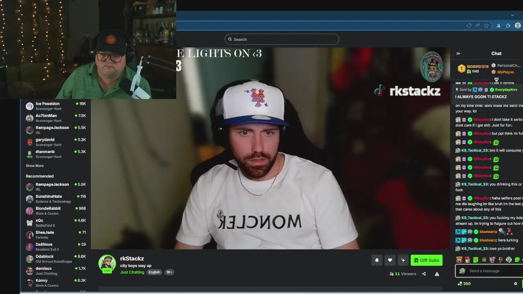This screenshot has height=294, width=523.
Task: Collapse the chat panel with arrow icon
Action: click(458, 53)
